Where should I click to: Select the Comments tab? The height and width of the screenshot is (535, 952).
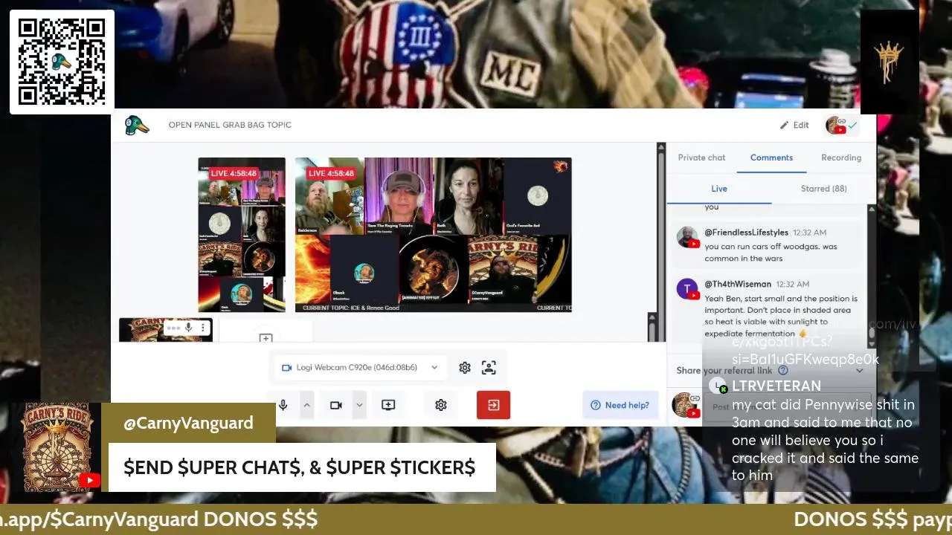coord(771,158)
